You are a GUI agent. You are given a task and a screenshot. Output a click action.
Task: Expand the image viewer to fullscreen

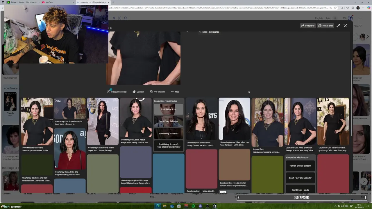[x=338, y=26]
